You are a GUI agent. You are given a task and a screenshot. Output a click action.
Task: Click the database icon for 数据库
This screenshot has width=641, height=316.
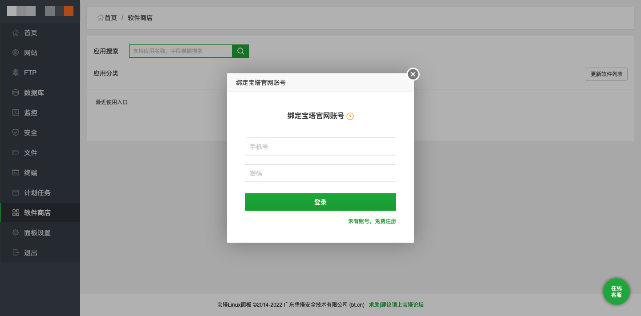coord(16,92)
